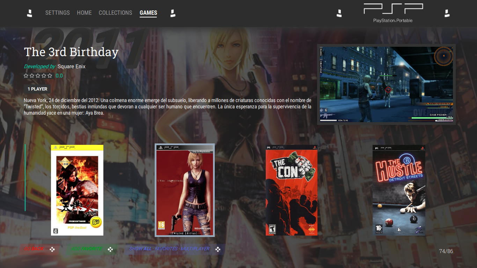
Task: Go to the COLLECTIONS tab
Action: (x=115, y=13)
